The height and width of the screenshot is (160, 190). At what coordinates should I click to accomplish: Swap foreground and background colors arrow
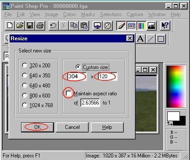(x=170, y=123)
